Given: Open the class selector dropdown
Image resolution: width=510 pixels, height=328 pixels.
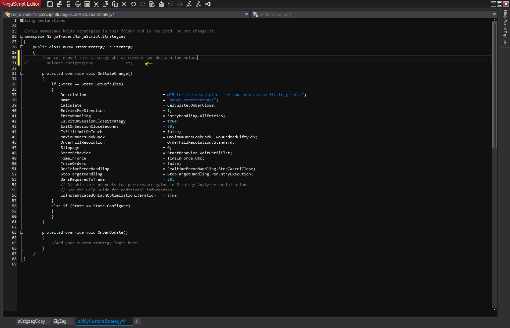Looking at the screenshot, I should click(x=246, y=14).
